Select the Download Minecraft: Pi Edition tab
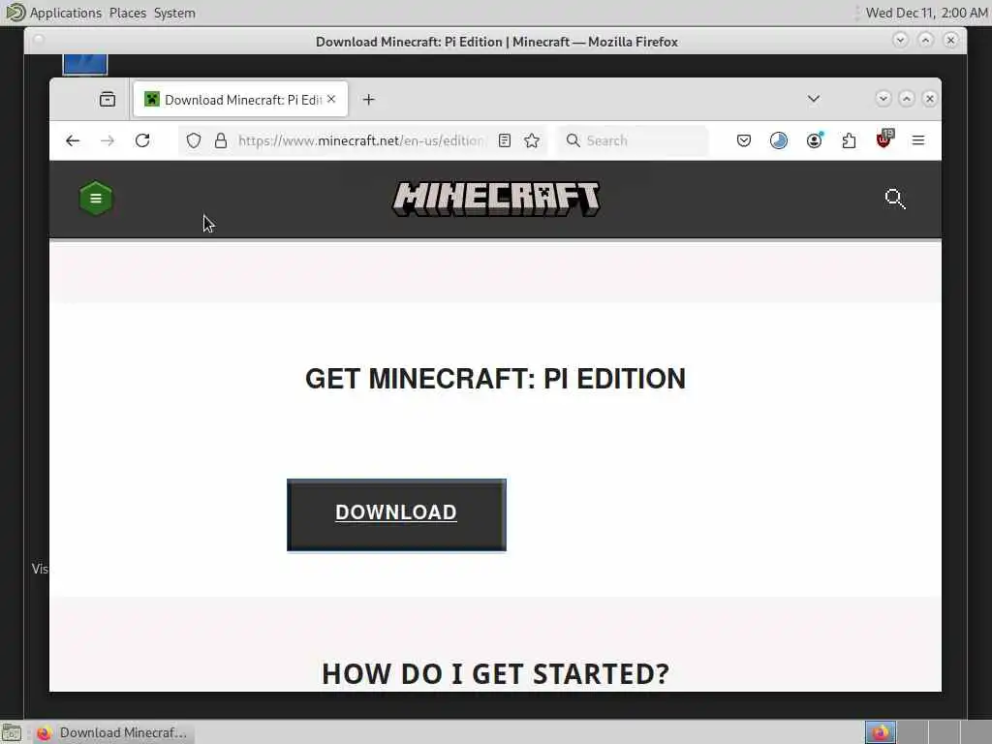992x744 pixels. tap(240, 100)
